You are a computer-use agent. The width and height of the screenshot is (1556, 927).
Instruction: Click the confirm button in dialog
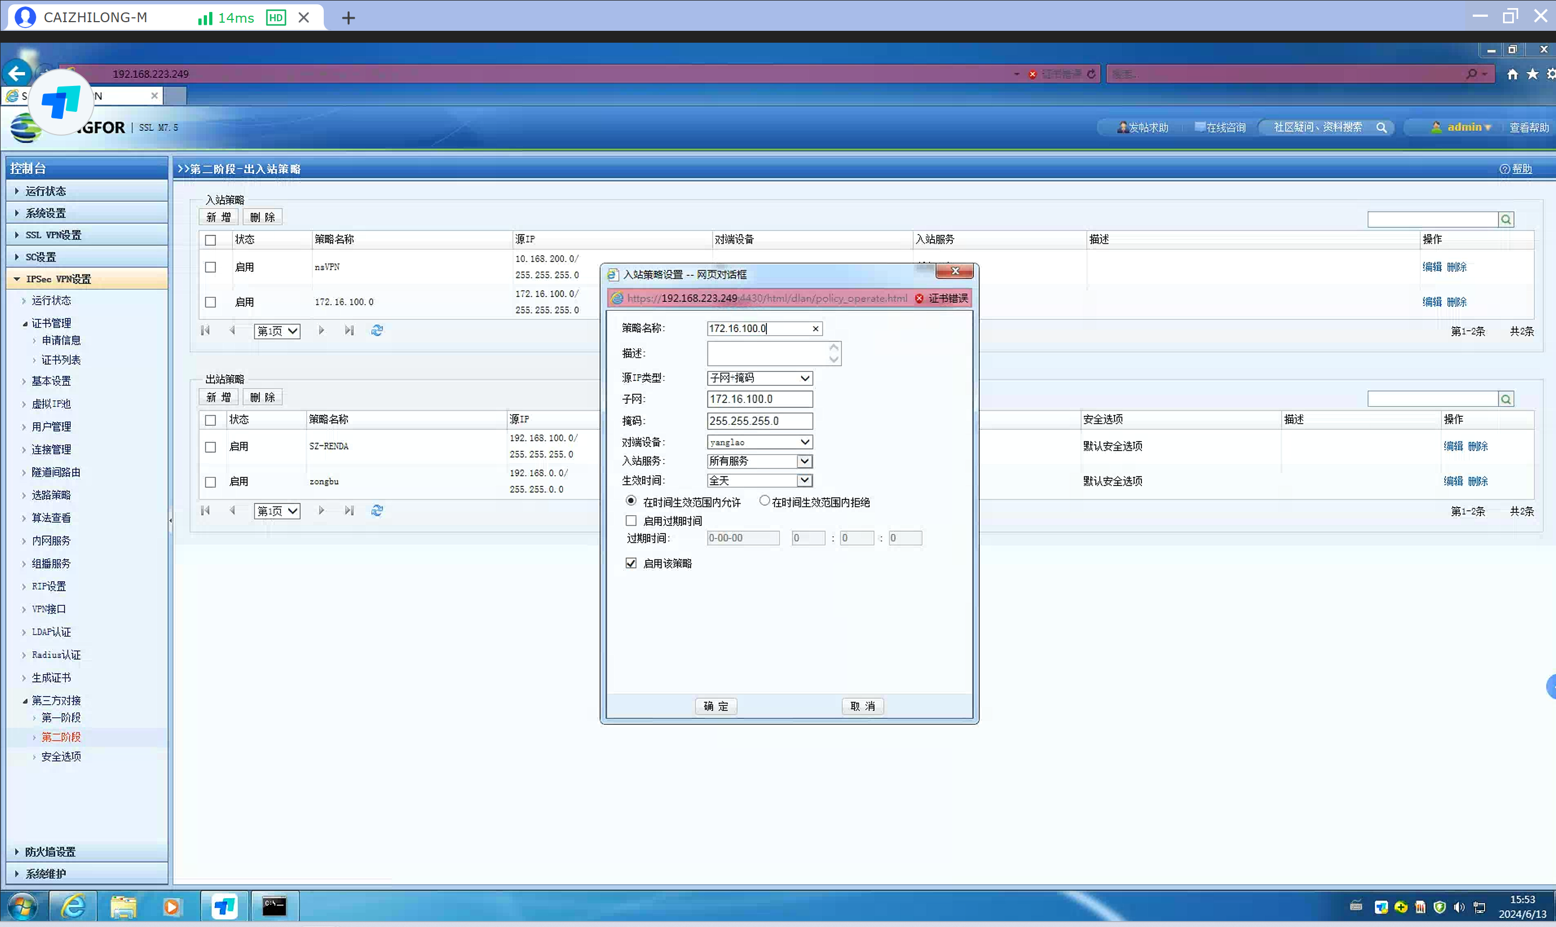(x=716, y=706)
